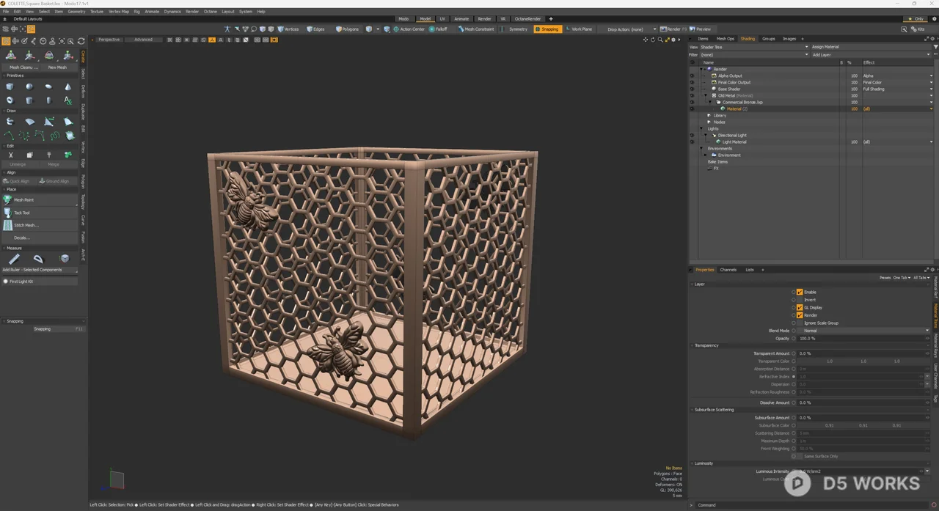Toggle Ignore Scale Group checkbox
Screen dimensions: 939x511
click(800, 323)
